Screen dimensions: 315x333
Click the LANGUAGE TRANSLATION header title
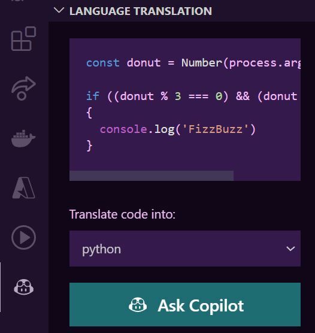[x=141, y=11]
